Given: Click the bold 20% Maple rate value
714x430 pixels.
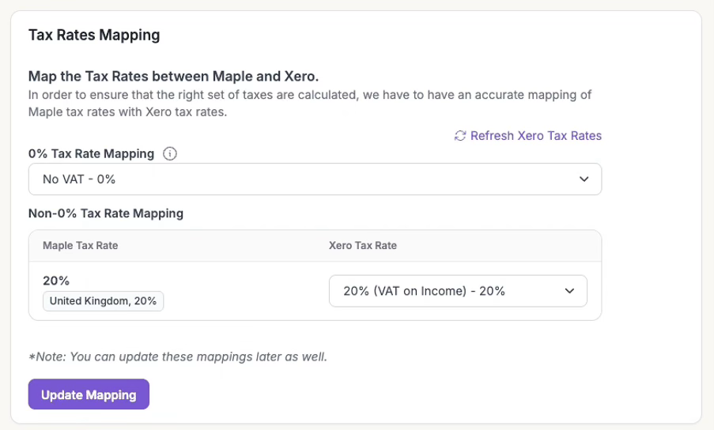Looking at the screenshot, I should pyautogui.click(x=55, y=281).
